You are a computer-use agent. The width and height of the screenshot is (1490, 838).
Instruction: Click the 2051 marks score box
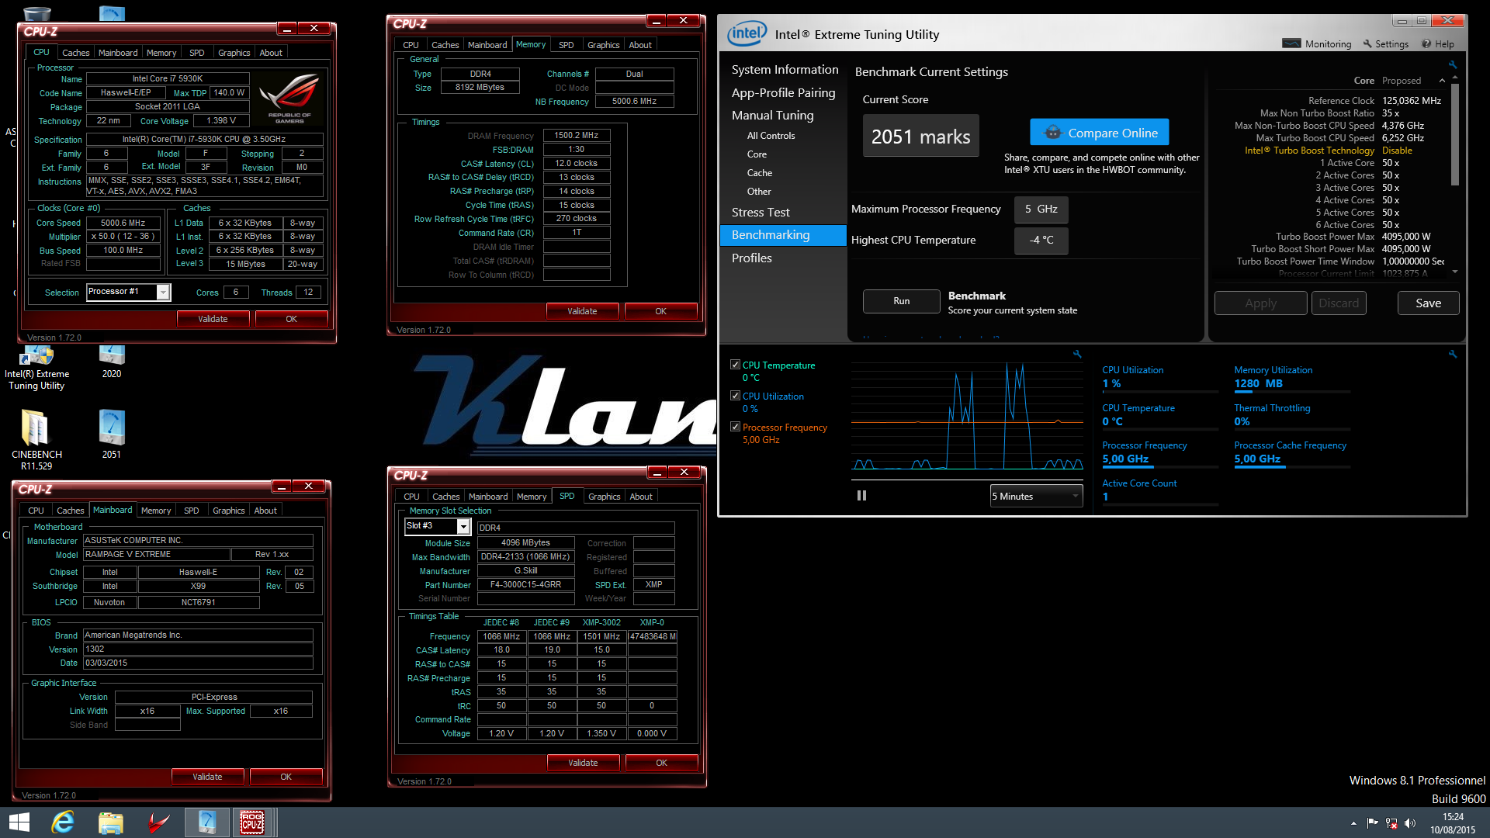pos(920,136)
